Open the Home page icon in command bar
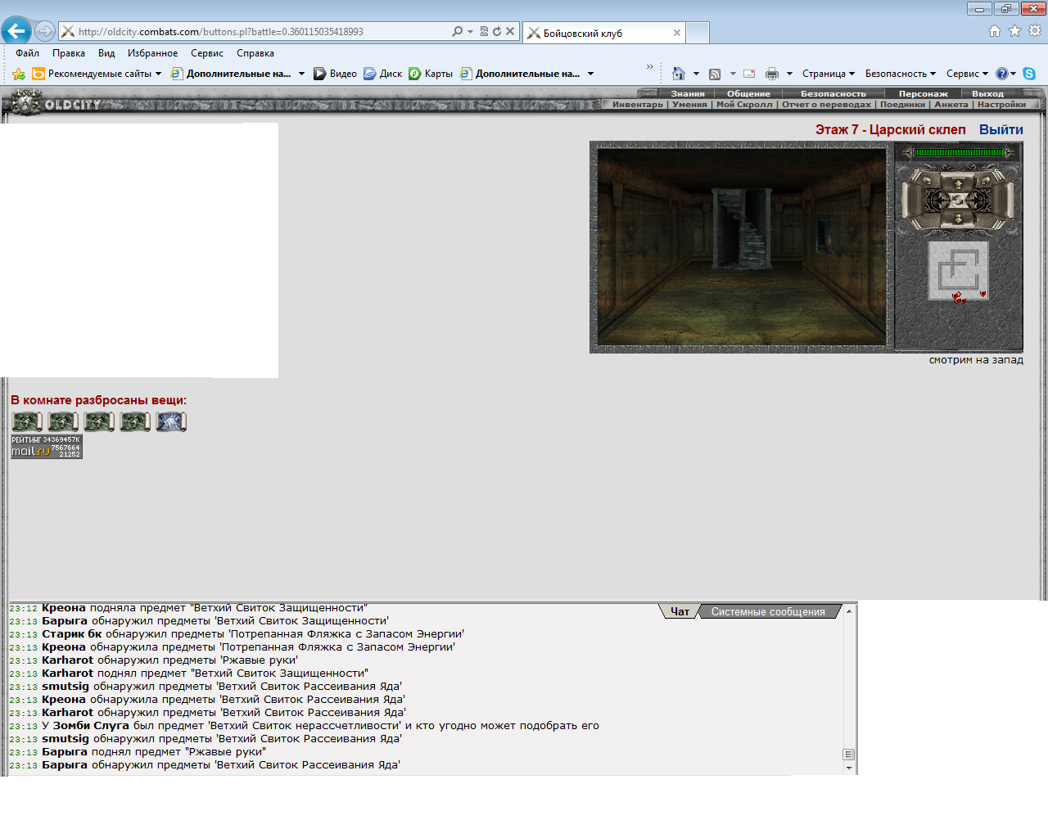This screenshot has height=838, width=1048. pyautogui.click(x=678, y=74)
